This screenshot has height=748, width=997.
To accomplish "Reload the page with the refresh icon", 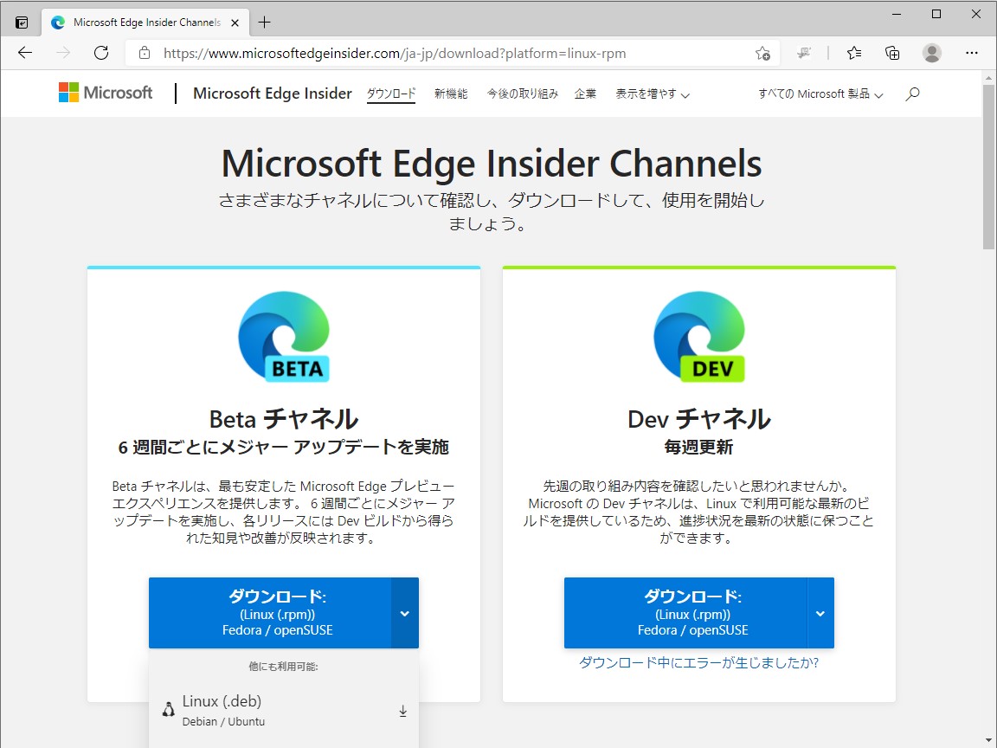I will pyautogui.click(x=101, y=52).
